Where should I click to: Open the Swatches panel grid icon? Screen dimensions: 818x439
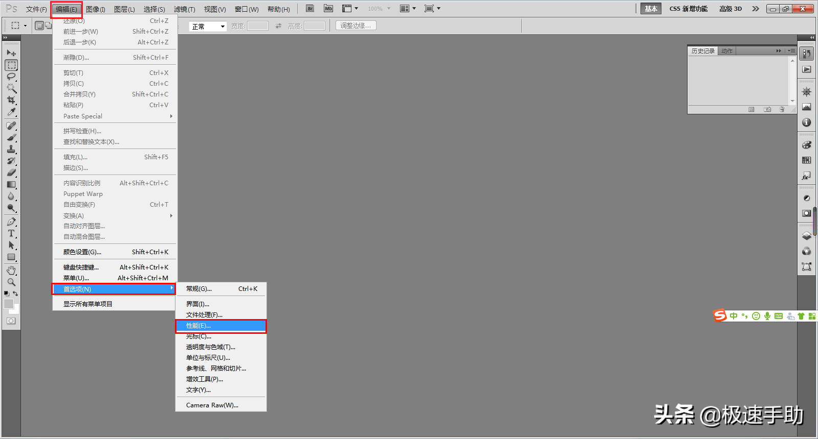[x=807, y=160]
